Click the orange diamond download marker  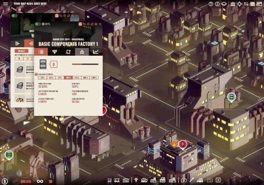(x=174, y=145)
